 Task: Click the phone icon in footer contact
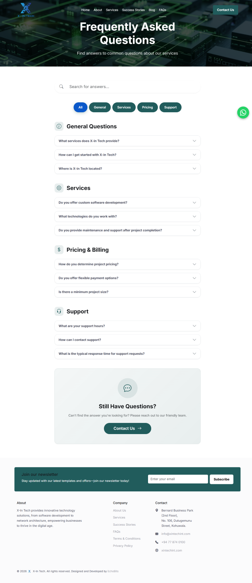[x=157, y=542]
